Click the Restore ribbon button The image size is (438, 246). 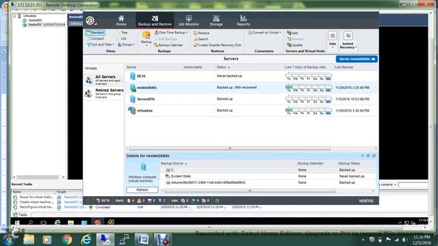(201, 33)
